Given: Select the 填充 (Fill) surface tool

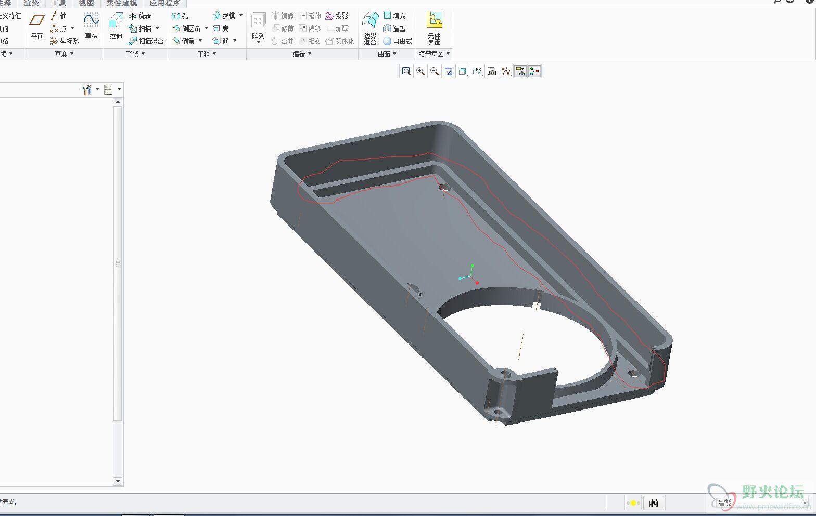Looking at the screenshot, I should [394, 16].
